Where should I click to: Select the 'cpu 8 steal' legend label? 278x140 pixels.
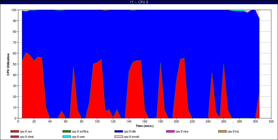(27, 137)
